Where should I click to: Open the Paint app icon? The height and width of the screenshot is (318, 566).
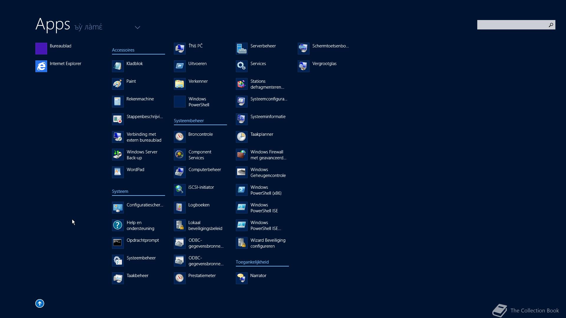click(x=118, y=84)
